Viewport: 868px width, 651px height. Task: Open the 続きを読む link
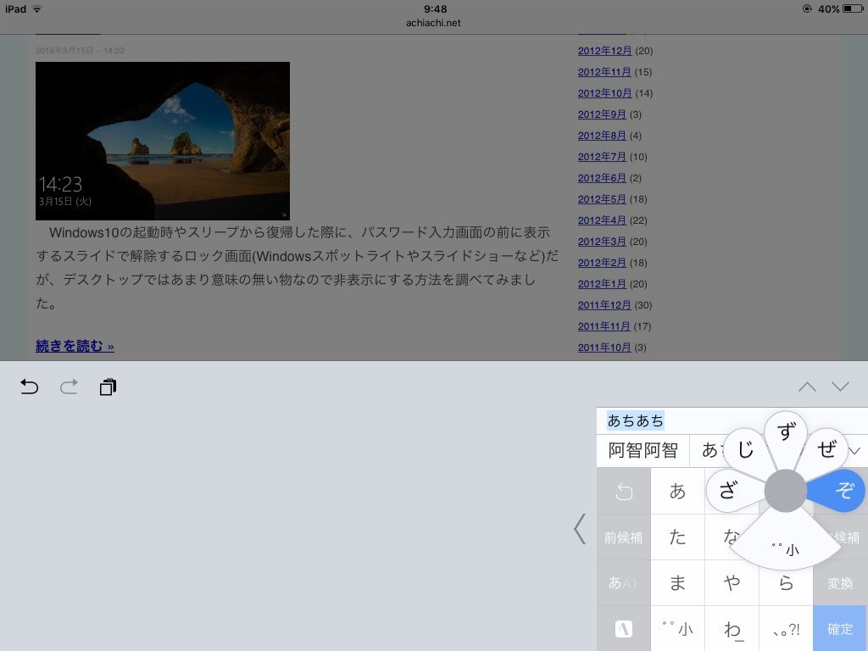click(x=75, y=346)
